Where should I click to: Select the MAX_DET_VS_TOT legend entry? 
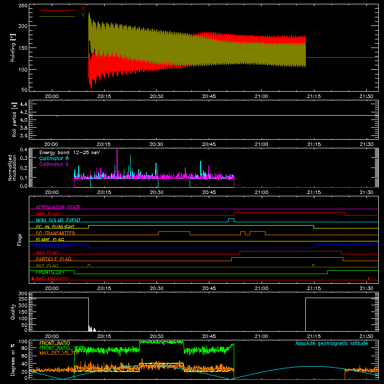coord(59,353)
